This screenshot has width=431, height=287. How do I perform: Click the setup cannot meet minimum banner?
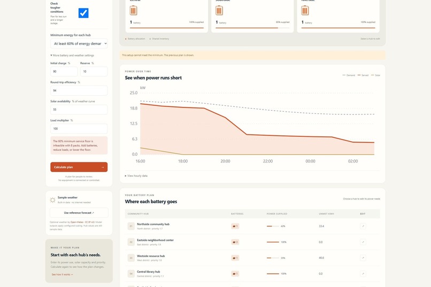[x=252, y=55]
